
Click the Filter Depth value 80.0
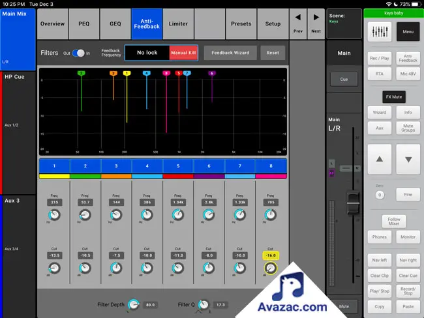point(150,305)
